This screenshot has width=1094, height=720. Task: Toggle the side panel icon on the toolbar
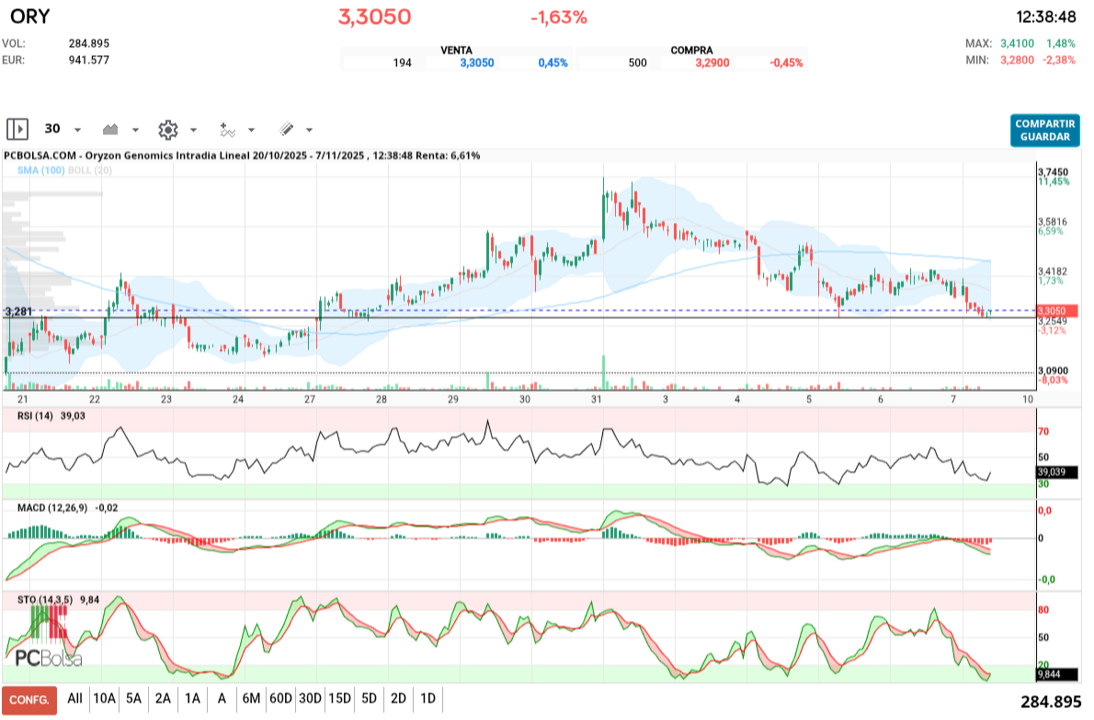(17, 130)
